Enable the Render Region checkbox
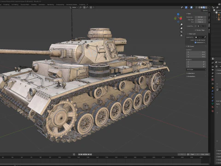221x166 pixels. 195,30
